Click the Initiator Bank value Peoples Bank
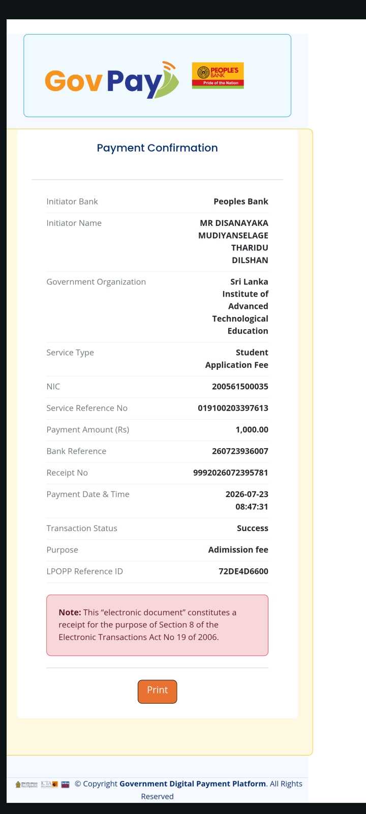Image resolution: width=366 pixels, height=814 pixels. coord(241,201)
